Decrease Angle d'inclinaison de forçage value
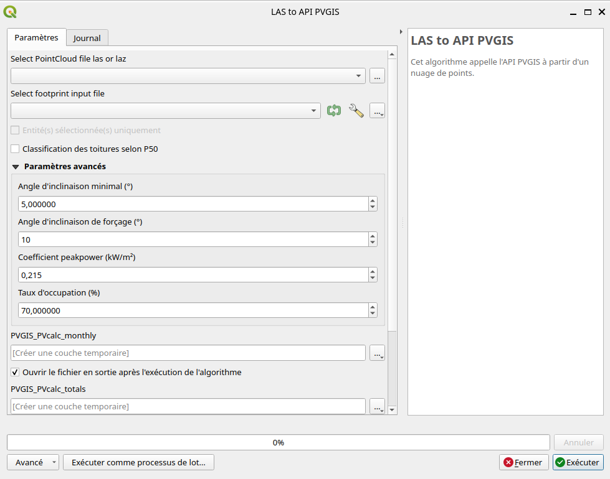Image resolution: width=610 pixels, height=479 pixels. click(x=373, y=243)
